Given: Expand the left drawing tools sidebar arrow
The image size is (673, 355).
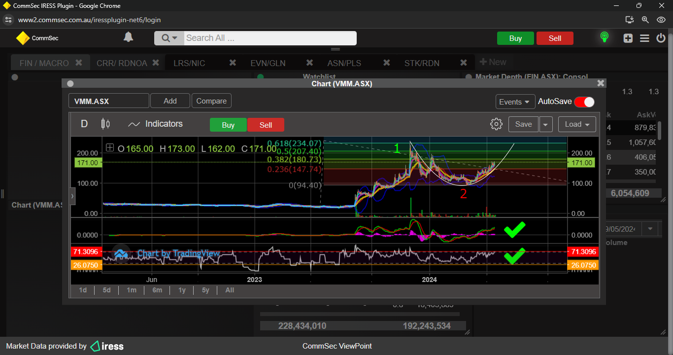Looking at the screenshot, I should (72, 196).
